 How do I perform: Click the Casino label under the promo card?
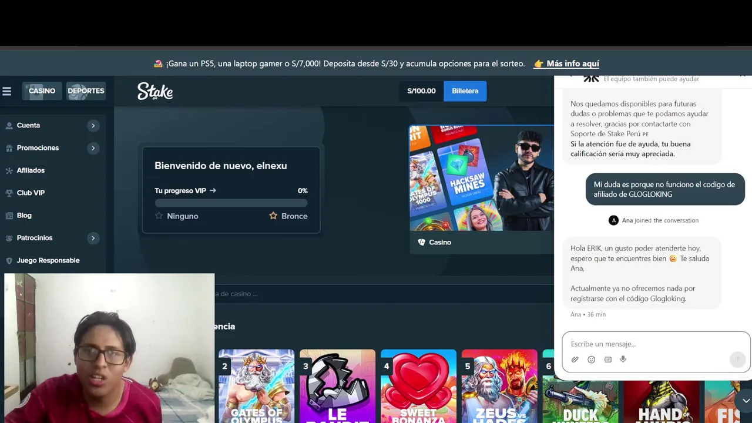pos(440,242)
